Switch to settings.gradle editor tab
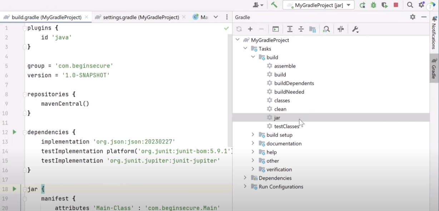This screenshot has height=211, width=439. click(x=141, y=17)
